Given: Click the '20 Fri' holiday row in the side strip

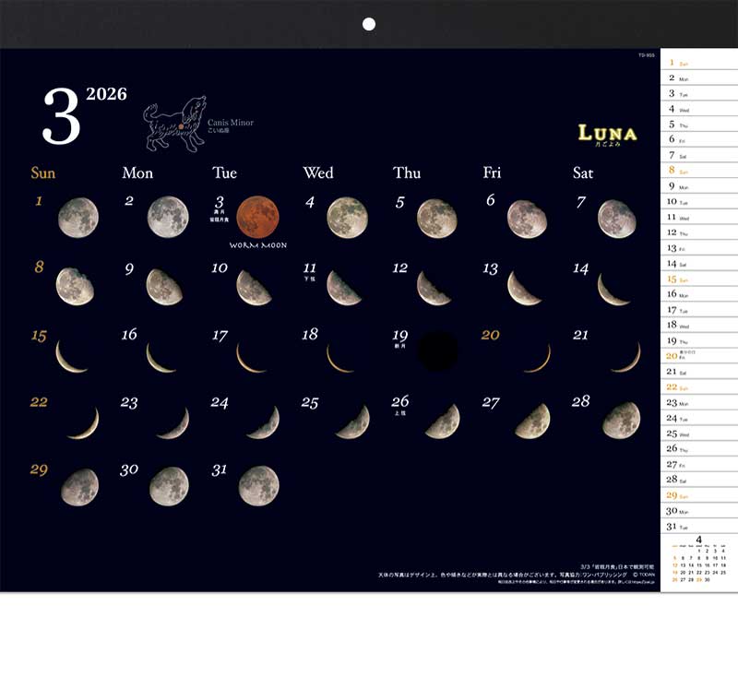Looking at the screenshot, I should click(x=699, y=356).
